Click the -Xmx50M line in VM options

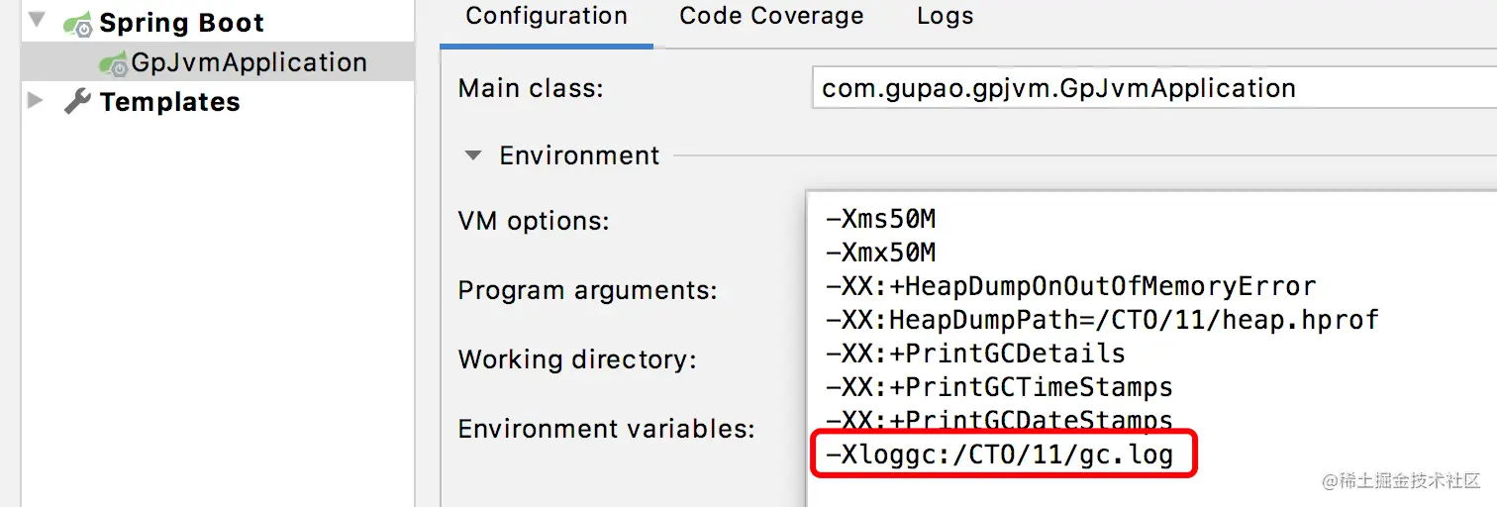tap(880, 252)
